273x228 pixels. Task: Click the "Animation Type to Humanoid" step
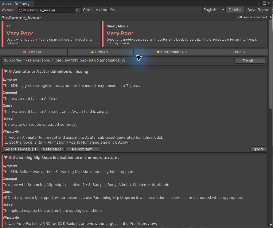click(67, 142)
